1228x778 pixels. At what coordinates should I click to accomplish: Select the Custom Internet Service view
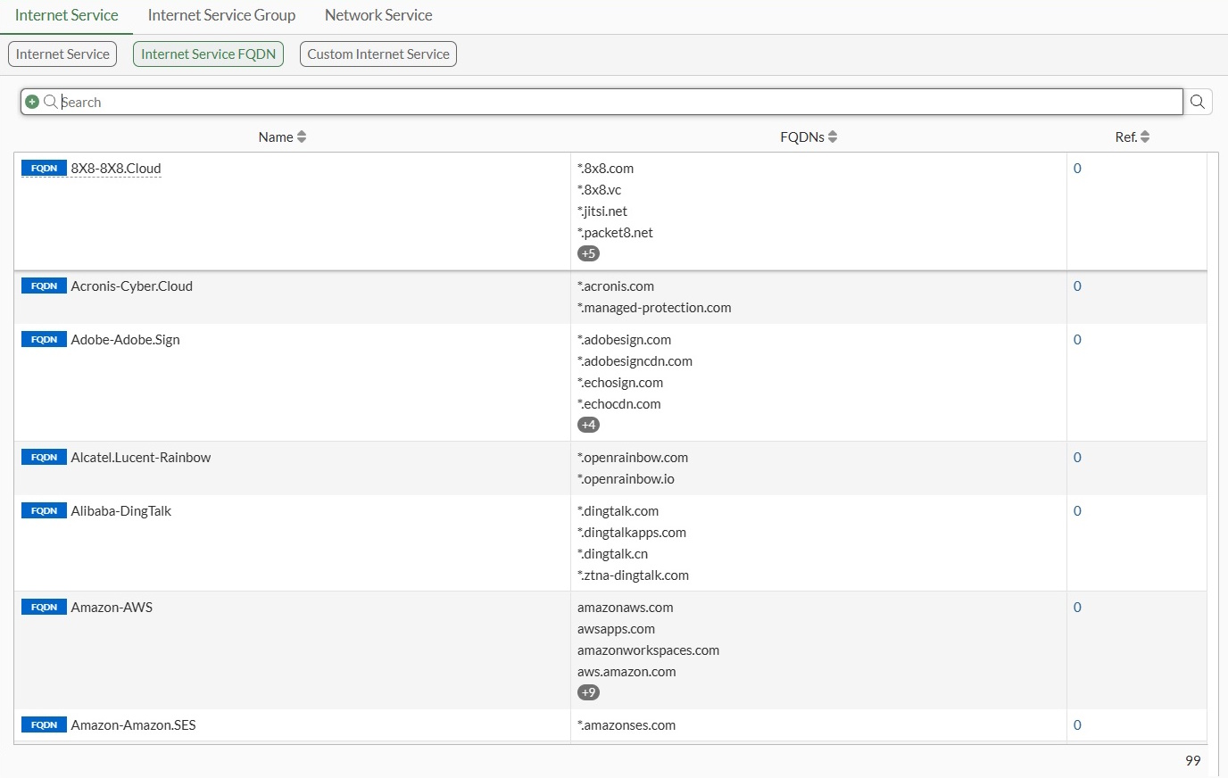click(x=378, y=54)
